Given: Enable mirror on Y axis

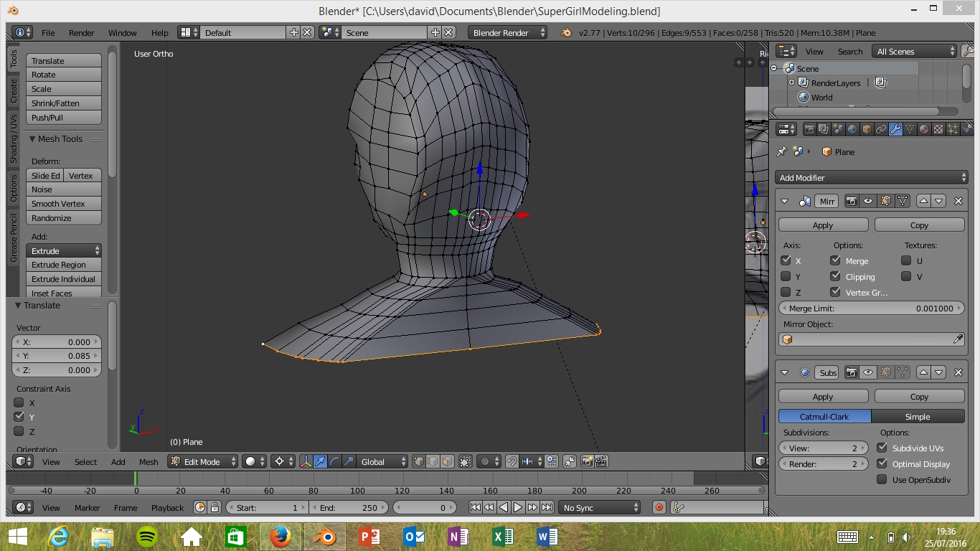Looking at the screenshot, I should pos(786,277).
